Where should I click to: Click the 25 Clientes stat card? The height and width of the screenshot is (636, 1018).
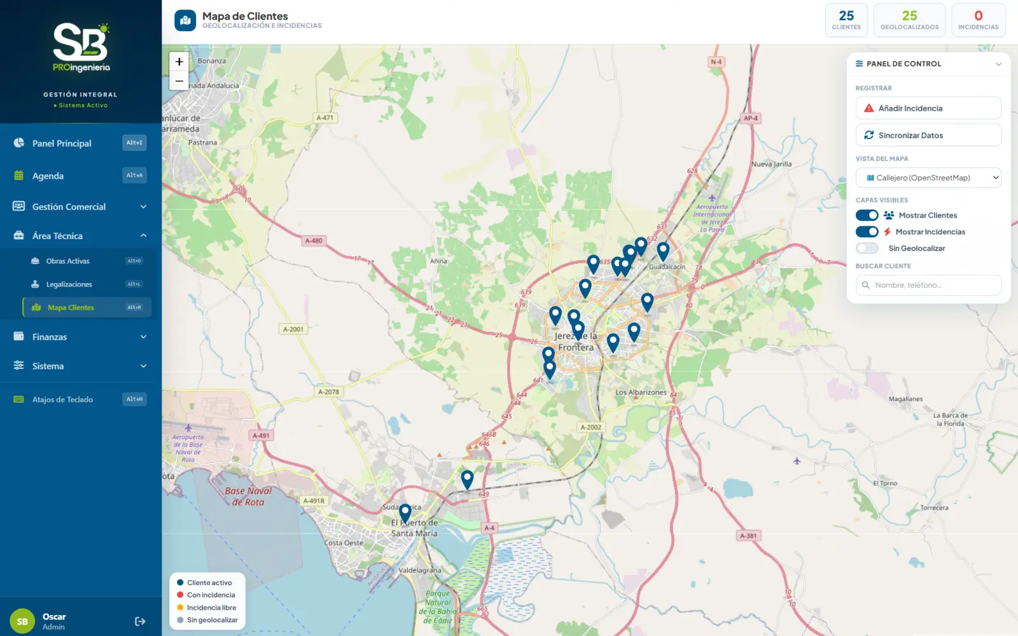846,20
